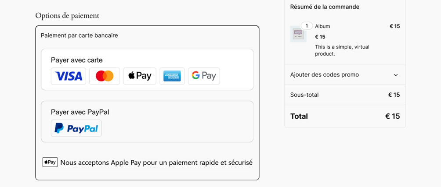Select the "Payer avec carte" payment option
The height and width of the screenshot is (187, 441).
pos(77,60)
